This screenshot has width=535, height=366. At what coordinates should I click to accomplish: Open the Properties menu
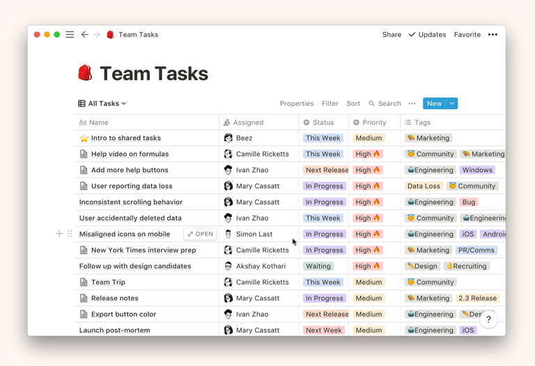click(x=297, y=104)
